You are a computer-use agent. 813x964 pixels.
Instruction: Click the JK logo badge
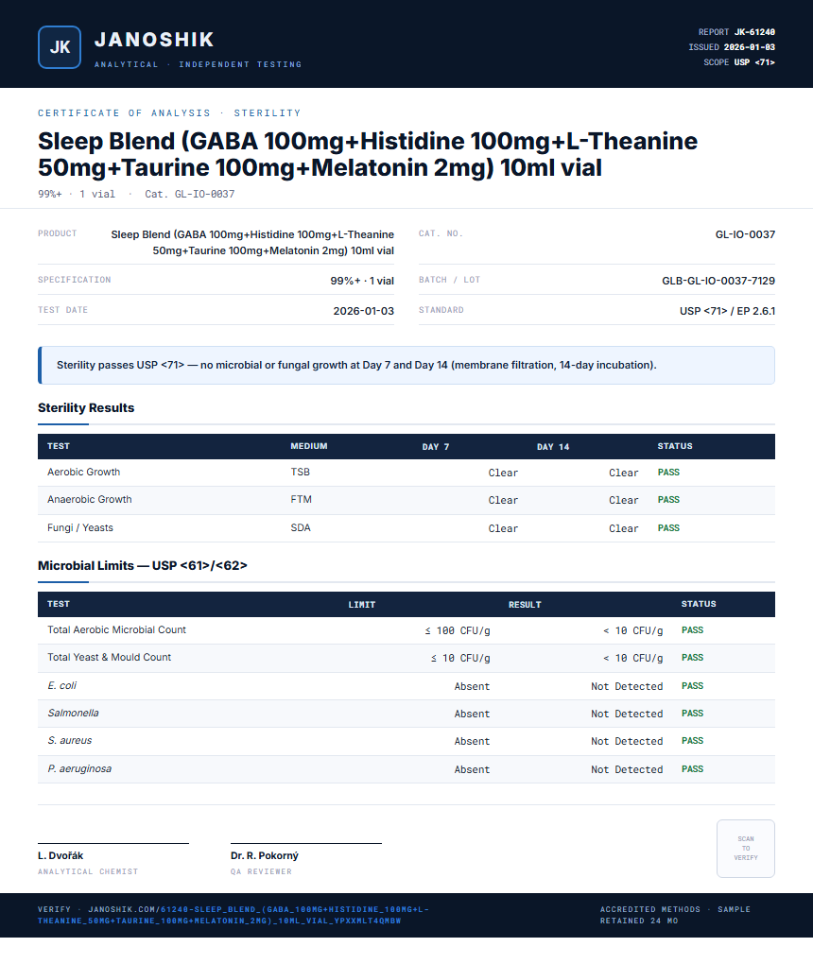(x=59, y=47)
